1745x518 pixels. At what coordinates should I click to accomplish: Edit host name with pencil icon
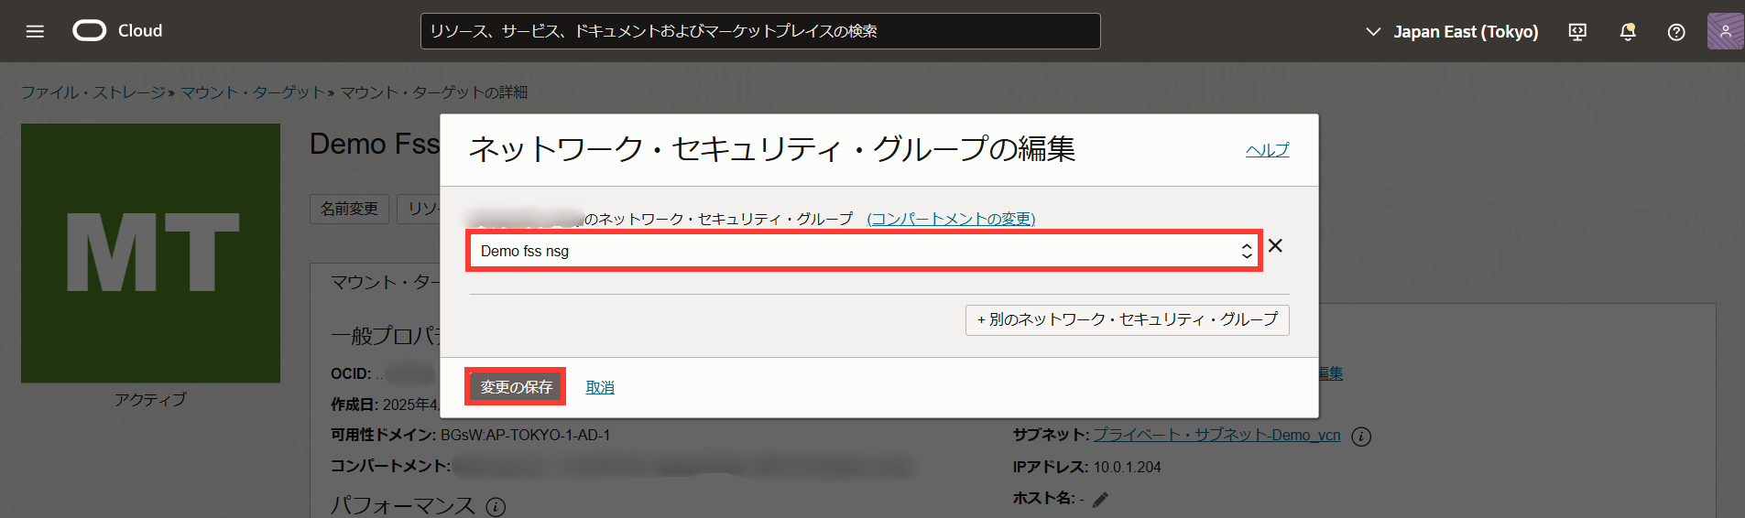point(1100,499)
